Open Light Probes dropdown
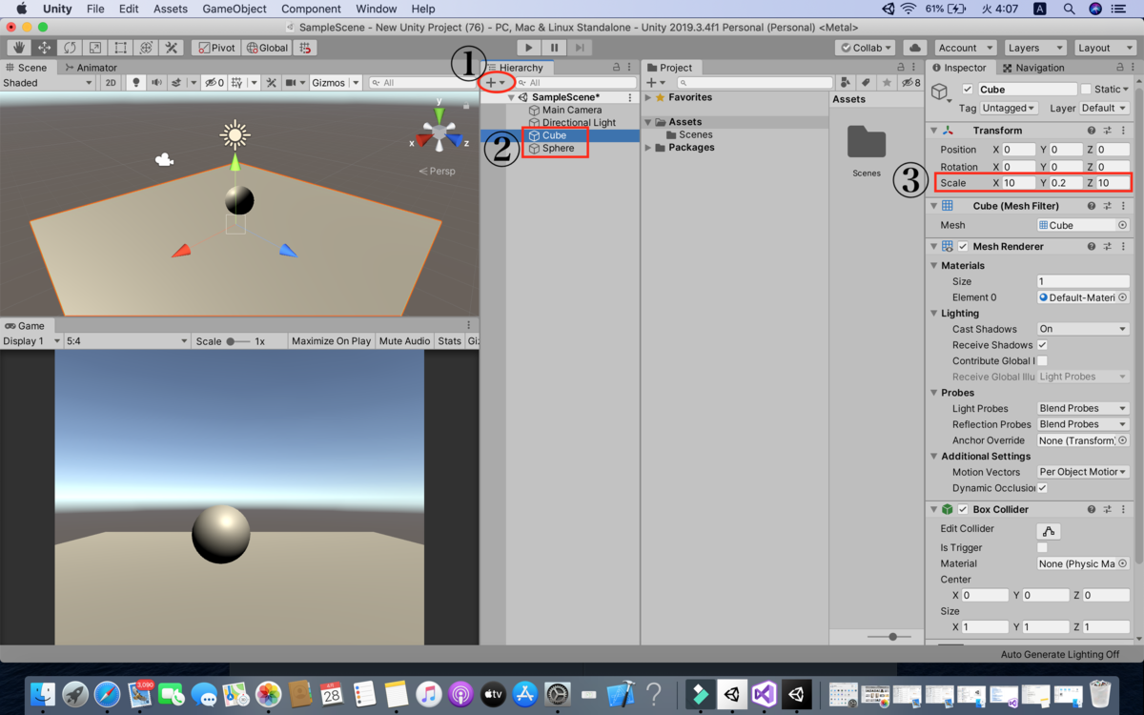The height and width of the screenshot is (715, 1144). point(1083,408)
